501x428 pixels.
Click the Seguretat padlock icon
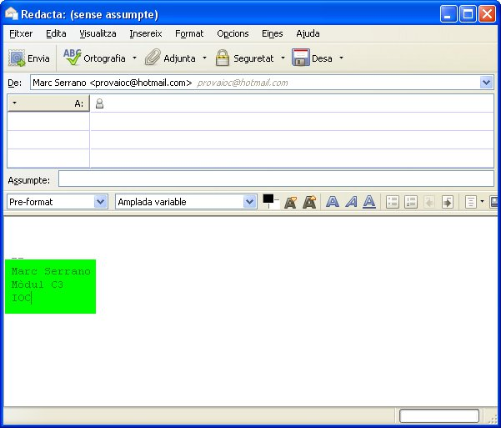pyautogui.click(x=223, y=58)
